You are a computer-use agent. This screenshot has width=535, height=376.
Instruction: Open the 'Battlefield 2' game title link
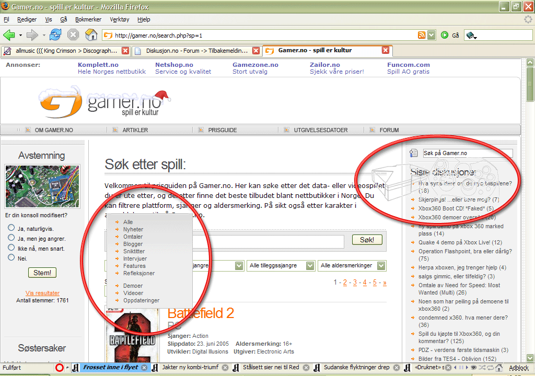pos(201,313)
